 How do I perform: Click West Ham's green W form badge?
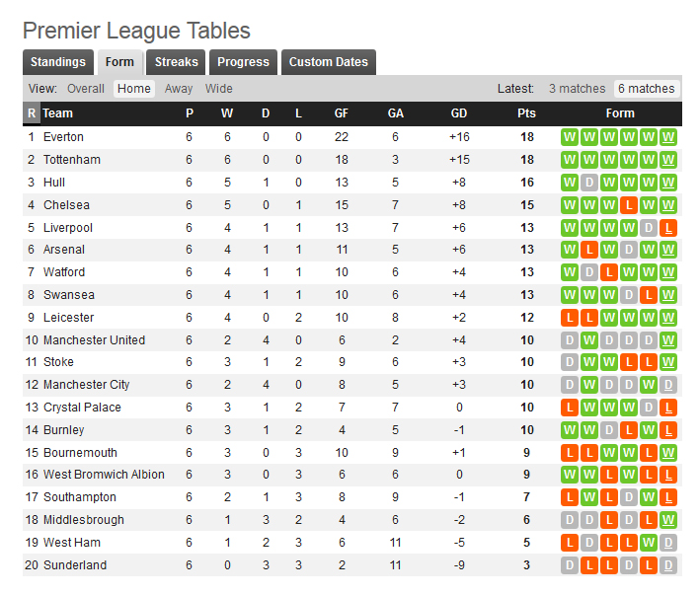[x=649, y=543]
